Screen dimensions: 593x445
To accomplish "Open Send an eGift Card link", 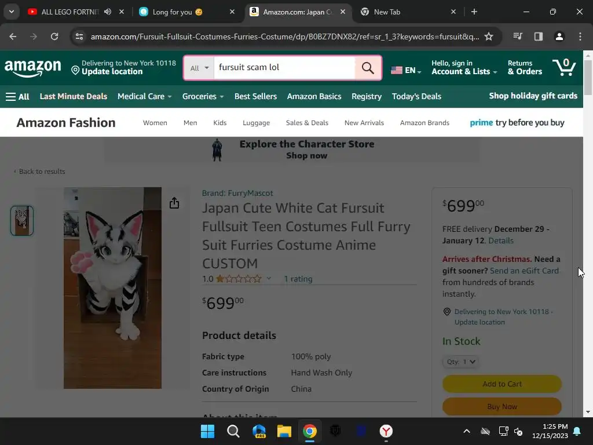I will 524,271.
